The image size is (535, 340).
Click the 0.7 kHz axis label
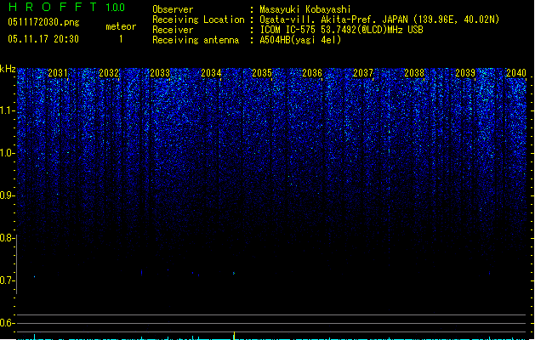coord(7,280)
